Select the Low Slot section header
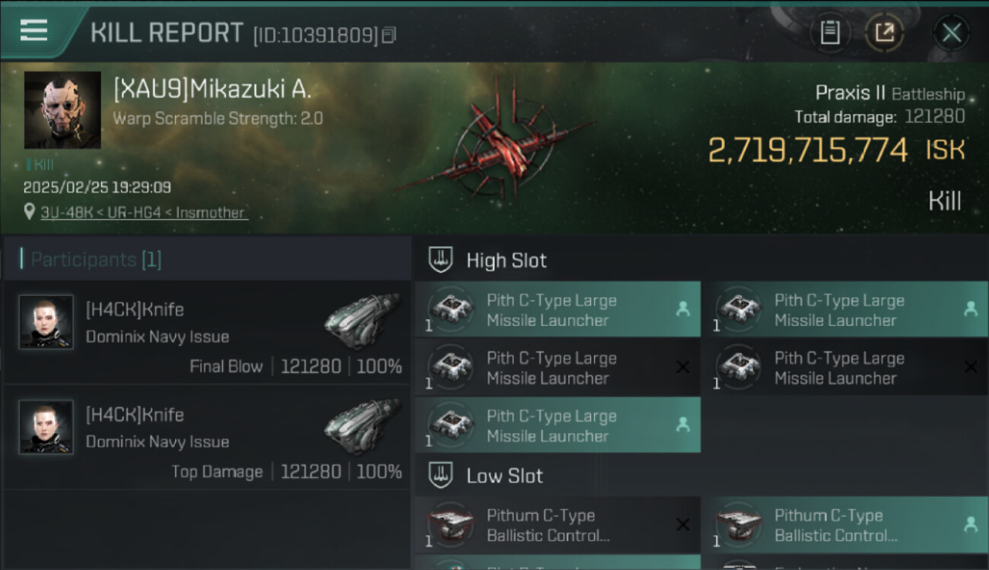The image size is (989, 570). pyautogui.click(x=504, y=477)
